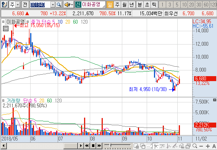Viewport: 217px width, 150px height.
Task: Select the 10 interval button
Action: [x=184, y=5]
